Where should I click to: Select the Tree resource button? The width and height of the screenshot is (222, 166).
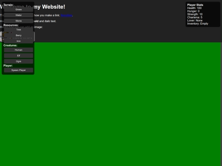18,30
